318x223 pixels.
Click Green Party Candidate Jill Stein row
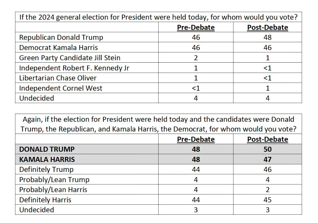coord(158,58)
